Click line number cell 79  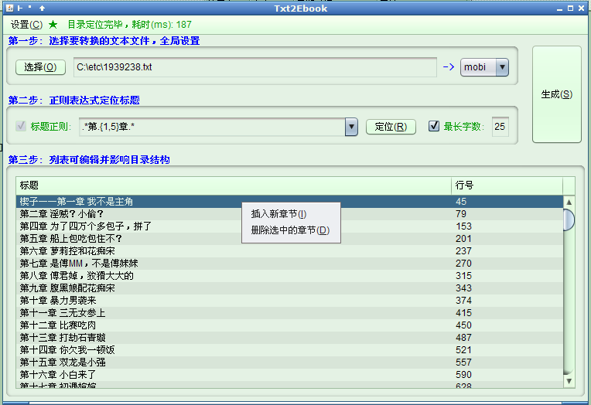[x=507, y=214]
